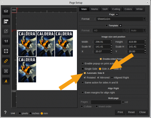Click the fit-to-page frame icon
This screenshot has width=151, height=118.
(6, 51)
